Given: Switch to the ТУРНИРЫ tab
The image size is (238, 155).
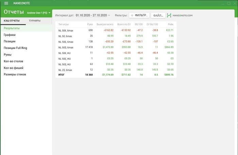Looking at the screenshot, I should pyautogui.click(x=35, y=21).
